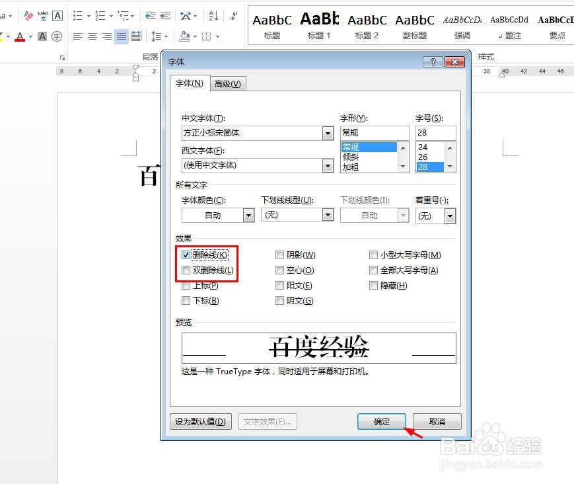Click Enclosed Character icon
Image resolution: width=574 pixels, height=484 pixels.
tap(57, 36)
